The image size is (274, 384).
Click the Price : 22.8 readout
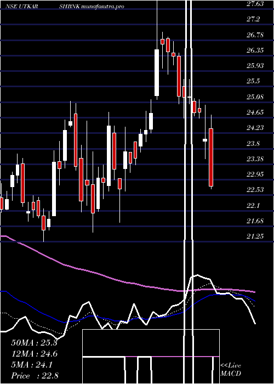(35, 376)
